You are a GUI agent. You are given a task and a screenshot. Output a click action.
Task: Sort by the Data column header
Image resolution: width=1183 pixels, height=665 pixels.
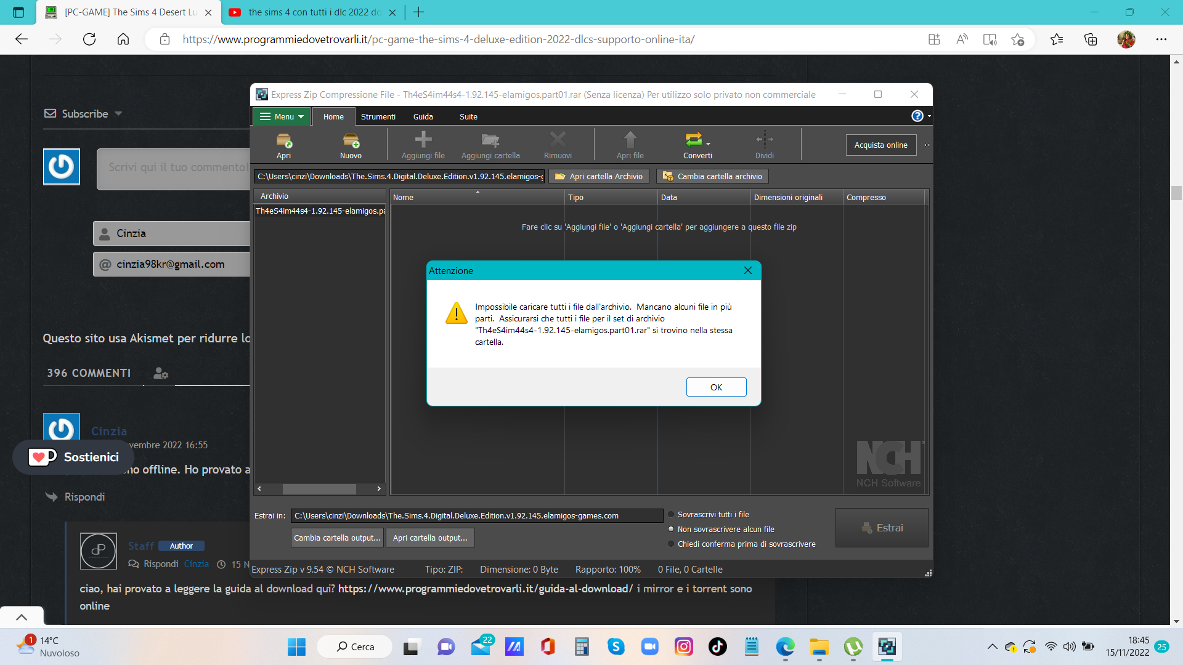click(704, 197)
